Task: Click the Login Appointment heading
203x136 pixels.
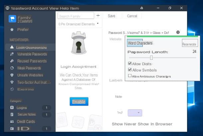Action: coord(79,67)
